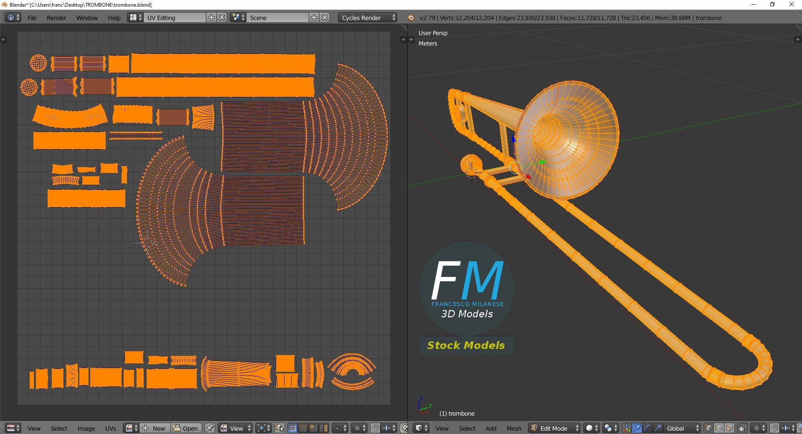Screen dimensions: 802x434
Task: Toggle the 3D manipulator widget
Action: coord(626,428)
